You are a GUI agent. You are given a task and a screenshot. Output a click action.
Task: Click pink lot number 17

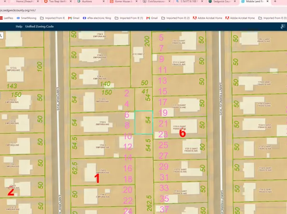[163, 102]
